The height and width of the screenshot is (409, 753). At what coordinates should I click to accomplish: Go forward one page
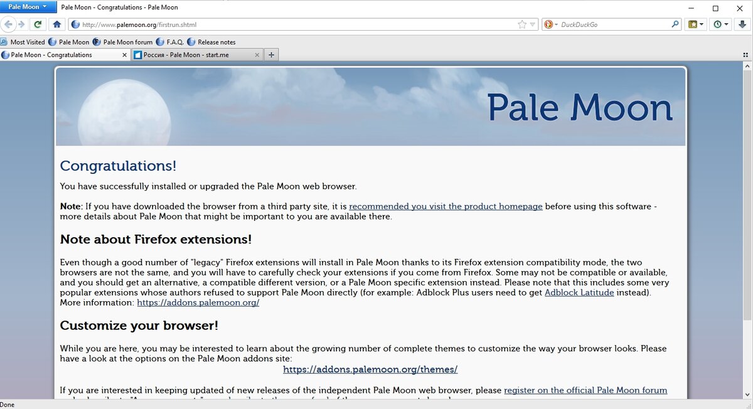click(21, 24)
